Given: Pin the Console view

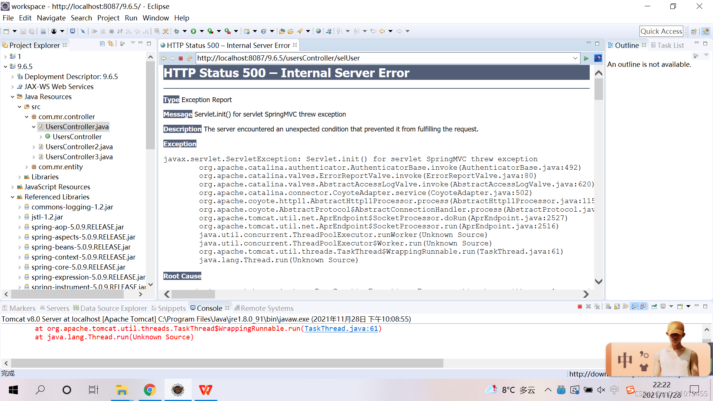Looking at the screenshot, I should 654,307.
